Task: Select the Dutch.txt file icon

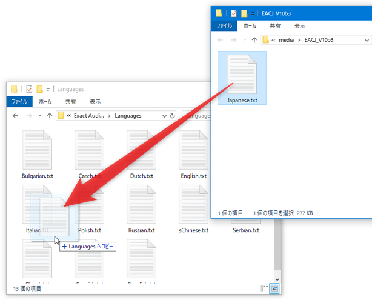Action: (x=141, y=150)
